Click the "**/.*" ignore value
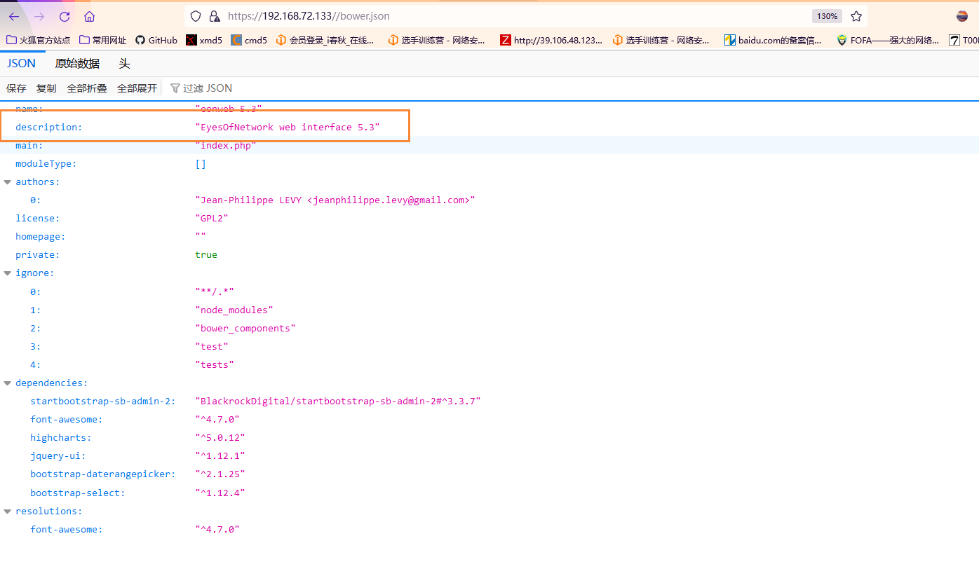Image resolution: width=979 pixels, height=583 pixels. click(215, 291)
